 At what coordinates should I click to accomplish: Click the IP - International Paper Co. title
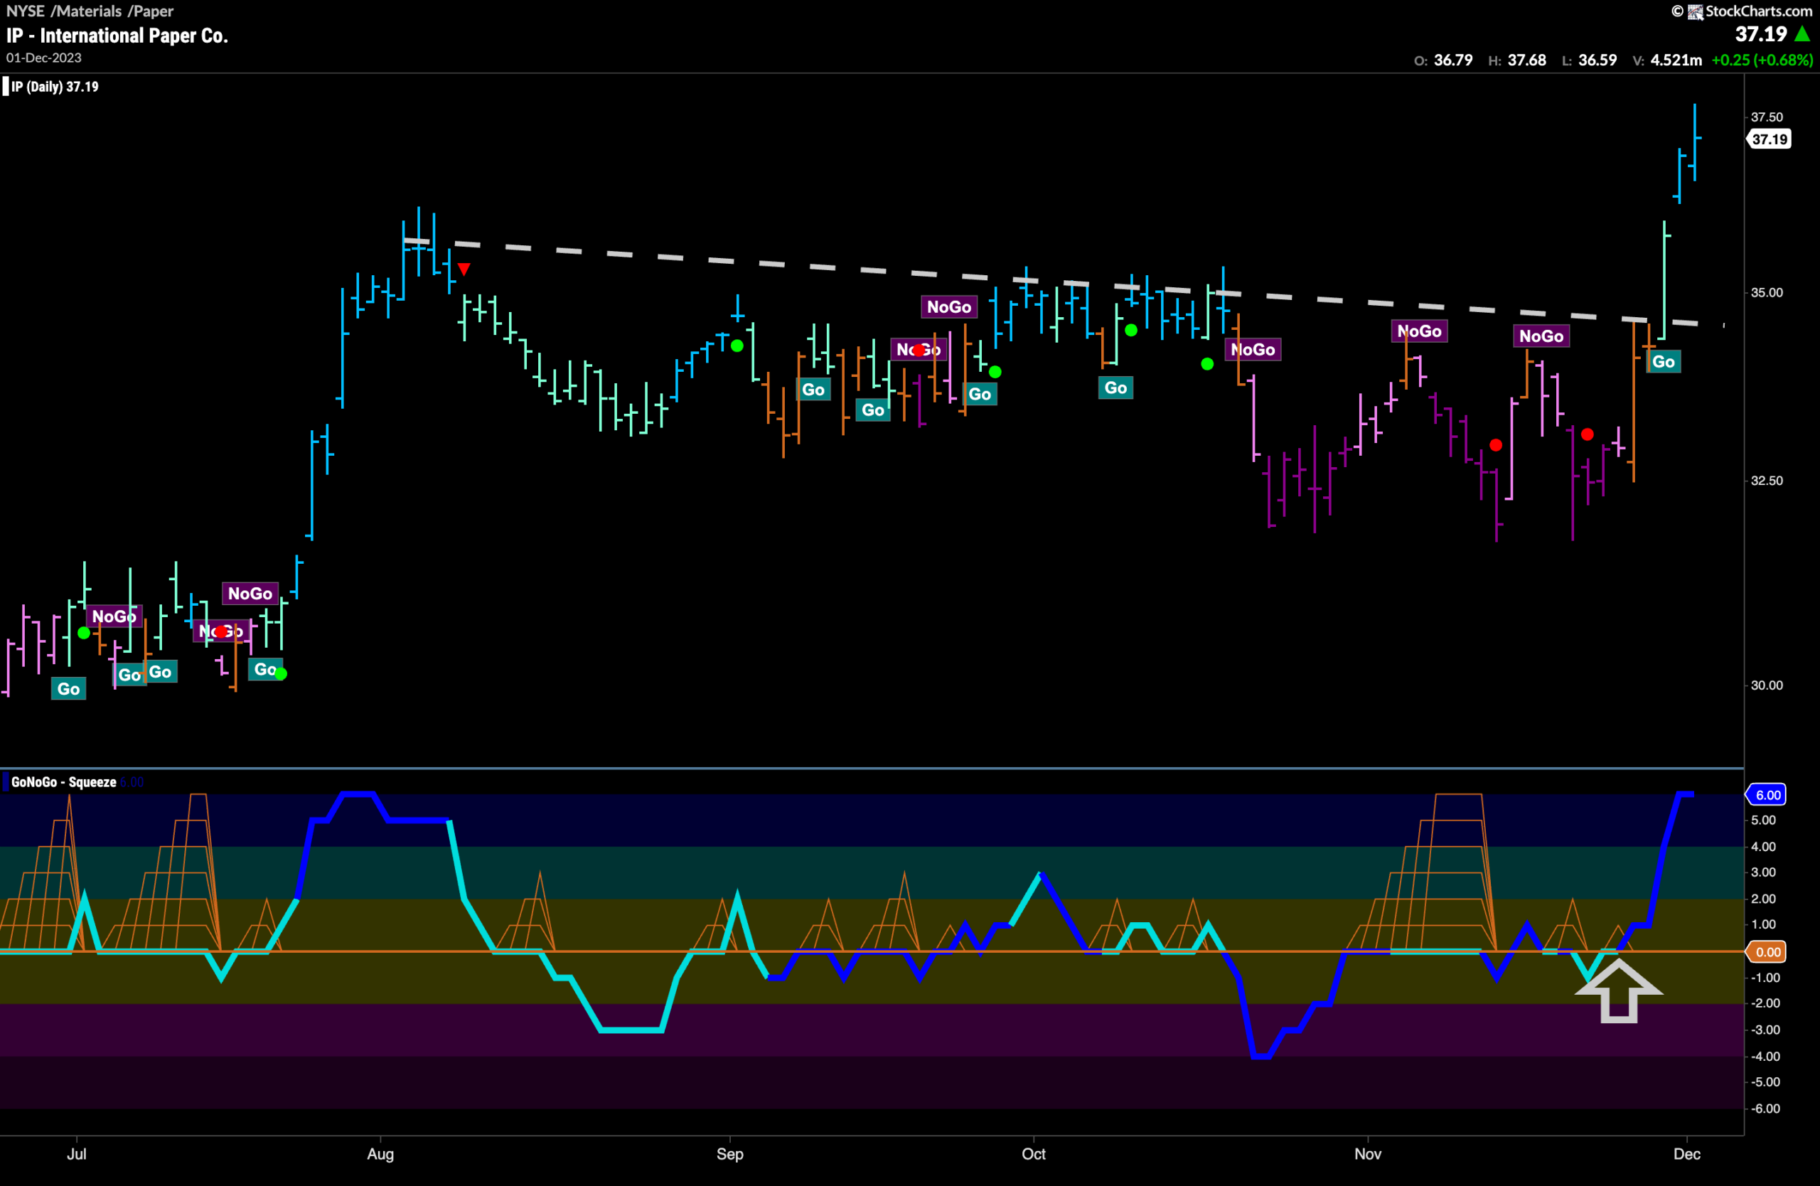tap(117, 35)
